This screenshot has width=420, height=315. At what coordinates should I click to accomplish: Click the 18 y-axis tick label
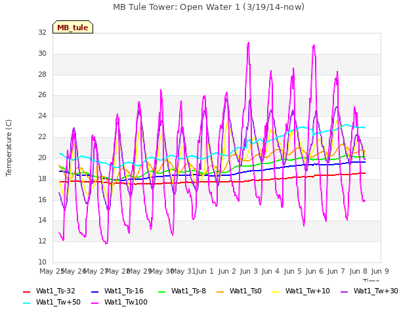click(x=42, y=178)
